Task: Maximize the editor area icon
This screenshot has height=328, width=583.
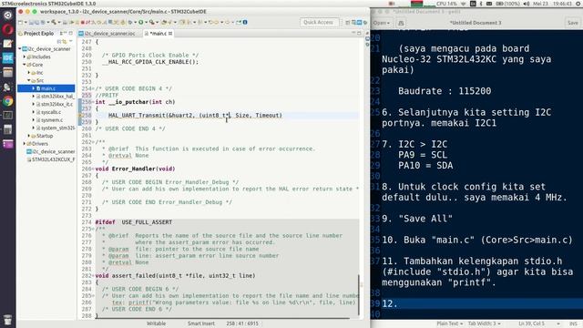Action: coord(360,34)
